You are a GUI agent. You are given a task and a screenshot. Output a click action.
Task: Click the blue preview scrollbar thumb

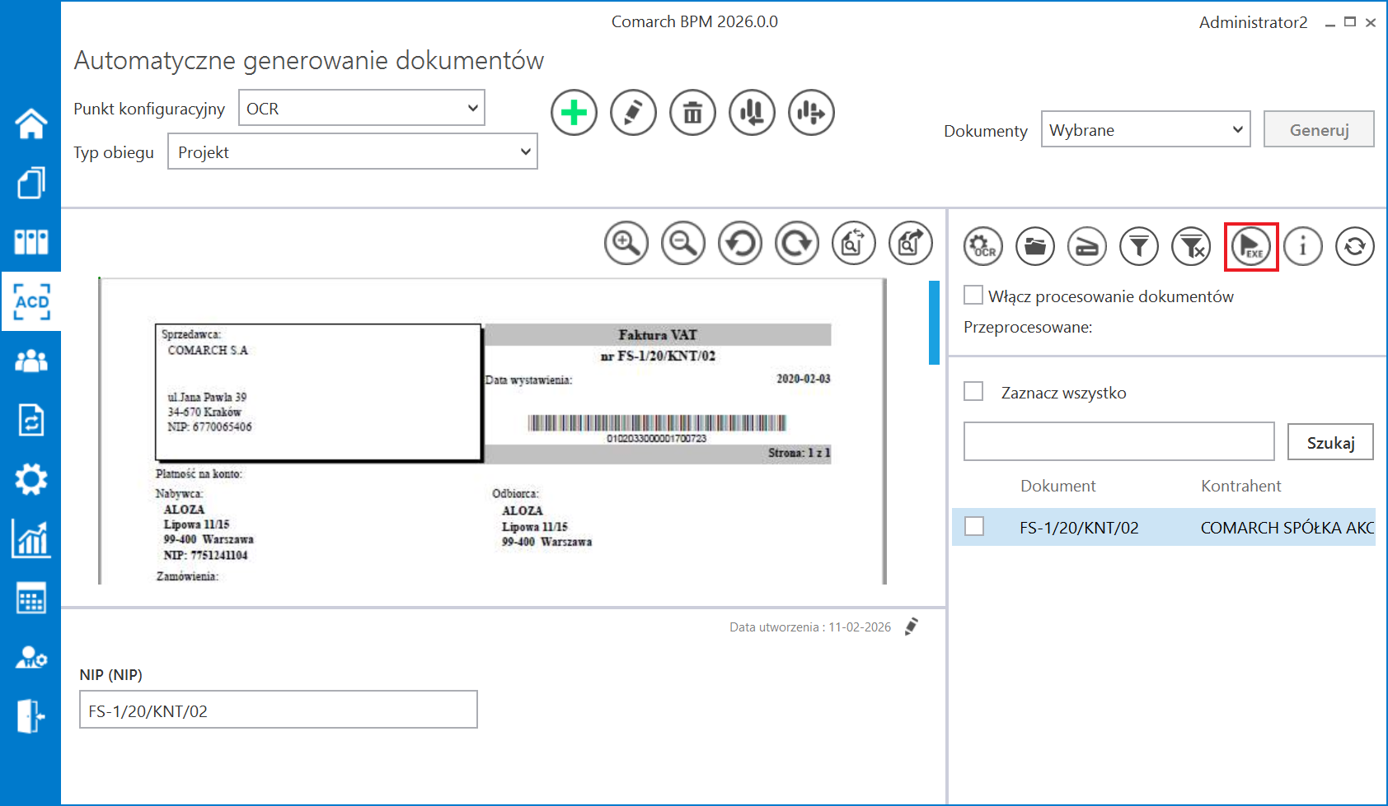coord(934,322)
